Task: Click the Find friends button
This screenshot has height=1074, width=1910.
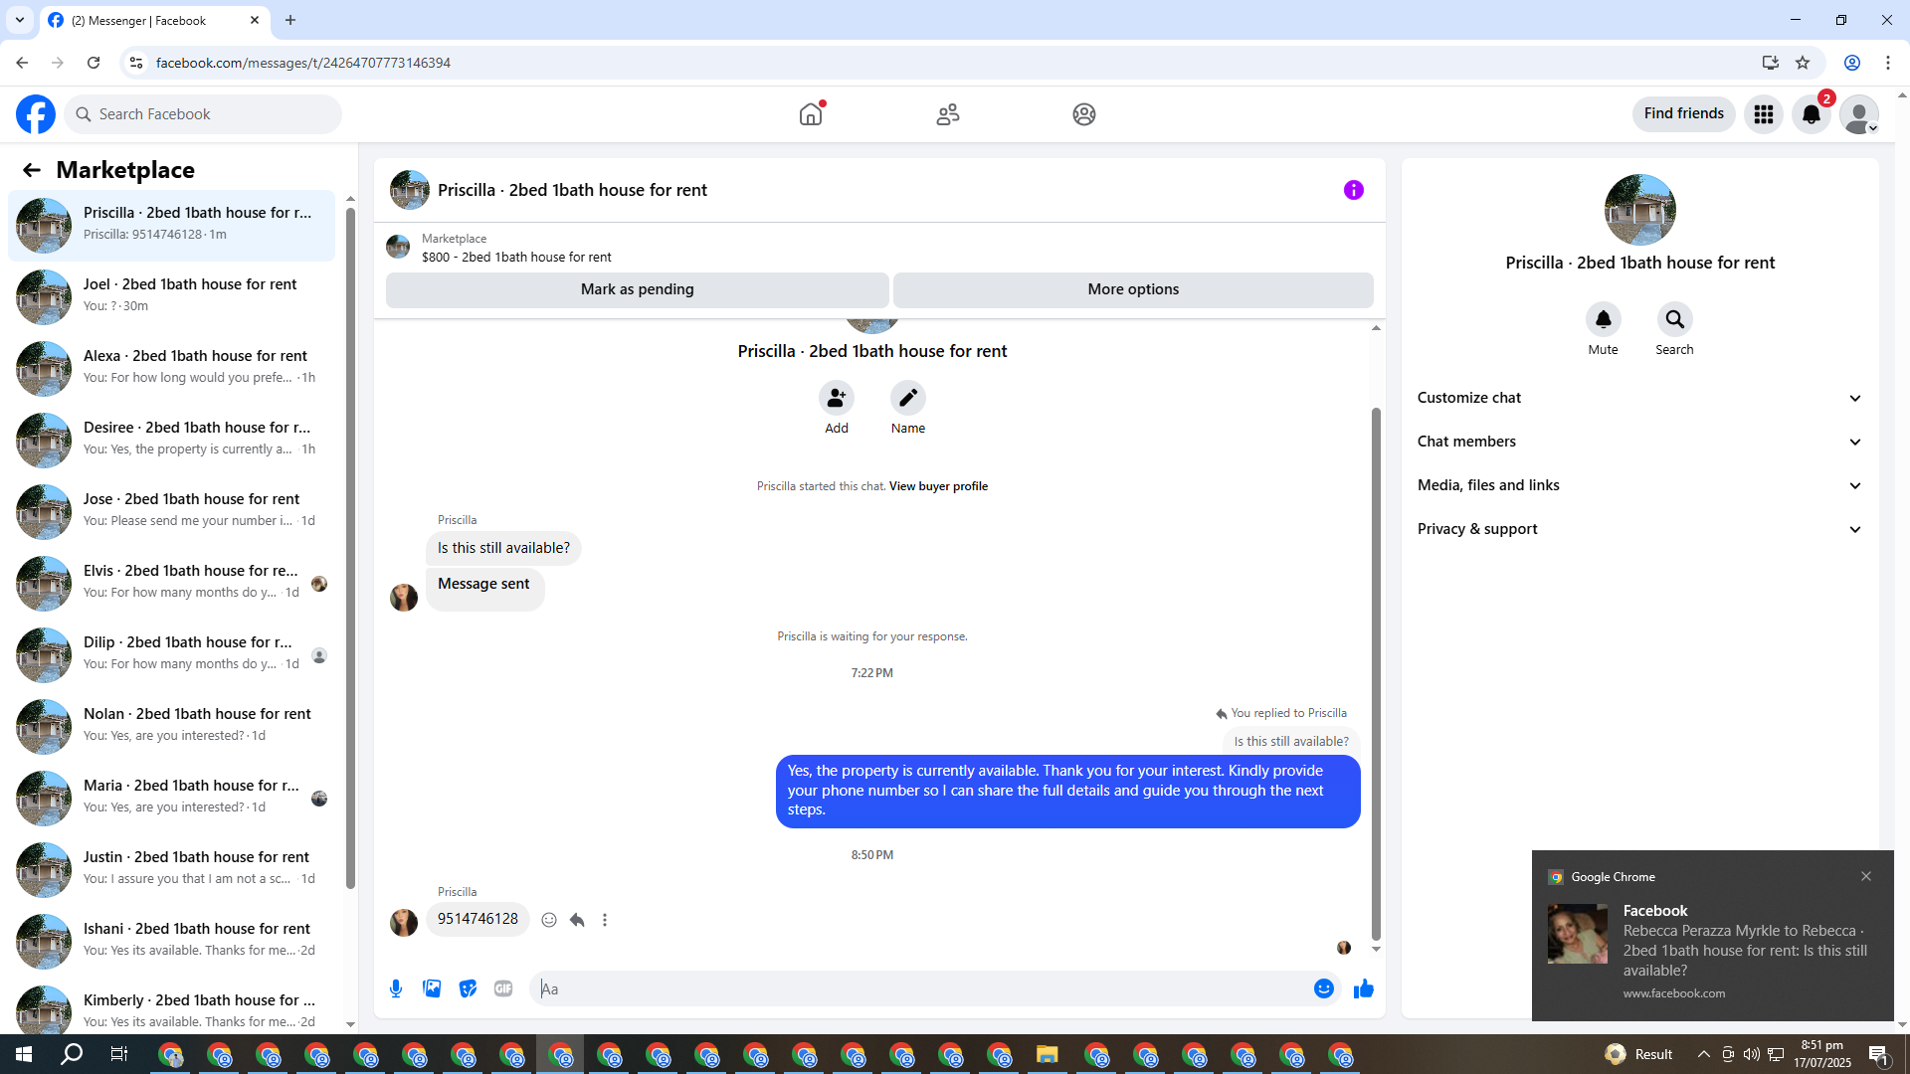Action: (x=1684, y=114)
